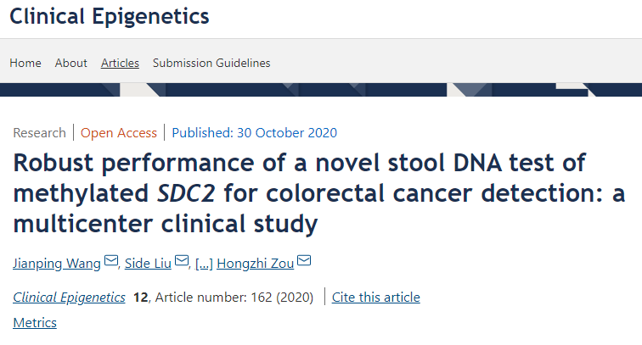The height and width of the screenshot is (345, 642).
Task: Open Submission Guidelines in navigation bar
Action: click(x=211, y=63)
